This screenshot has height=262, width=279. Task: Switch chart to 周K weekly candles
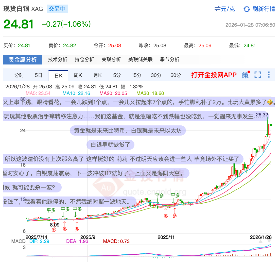coord(78,75)
